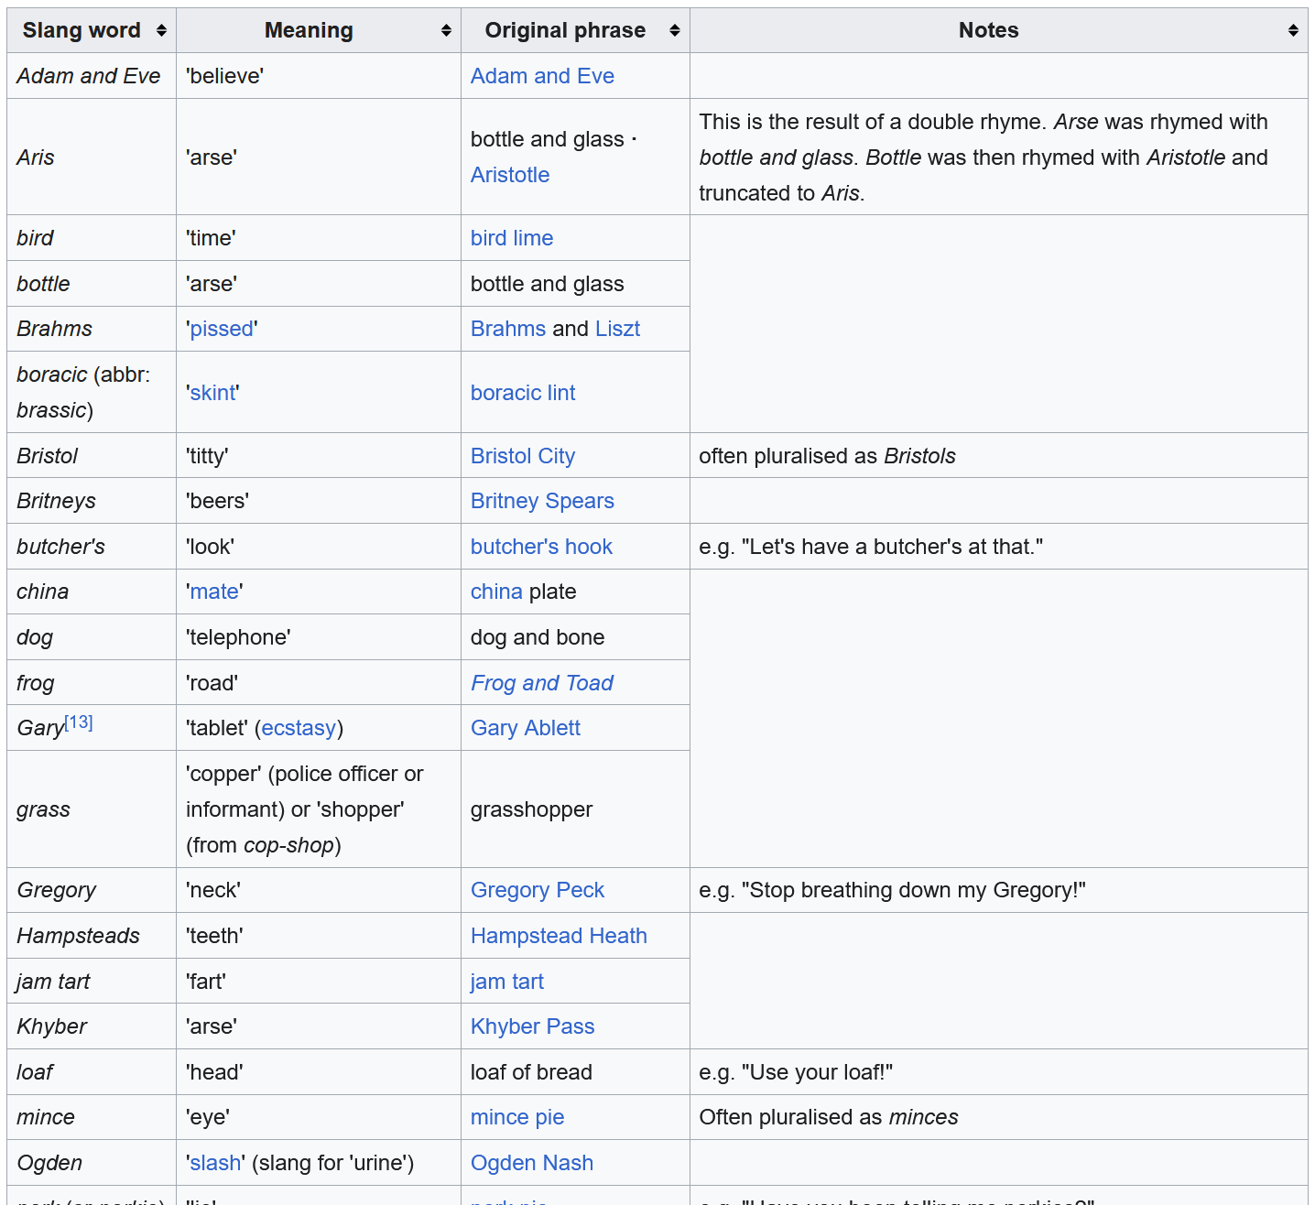Click the Brahms link
This screenshot has height=1205, width=1315.
pyautogui.click(x=508, y=329)
